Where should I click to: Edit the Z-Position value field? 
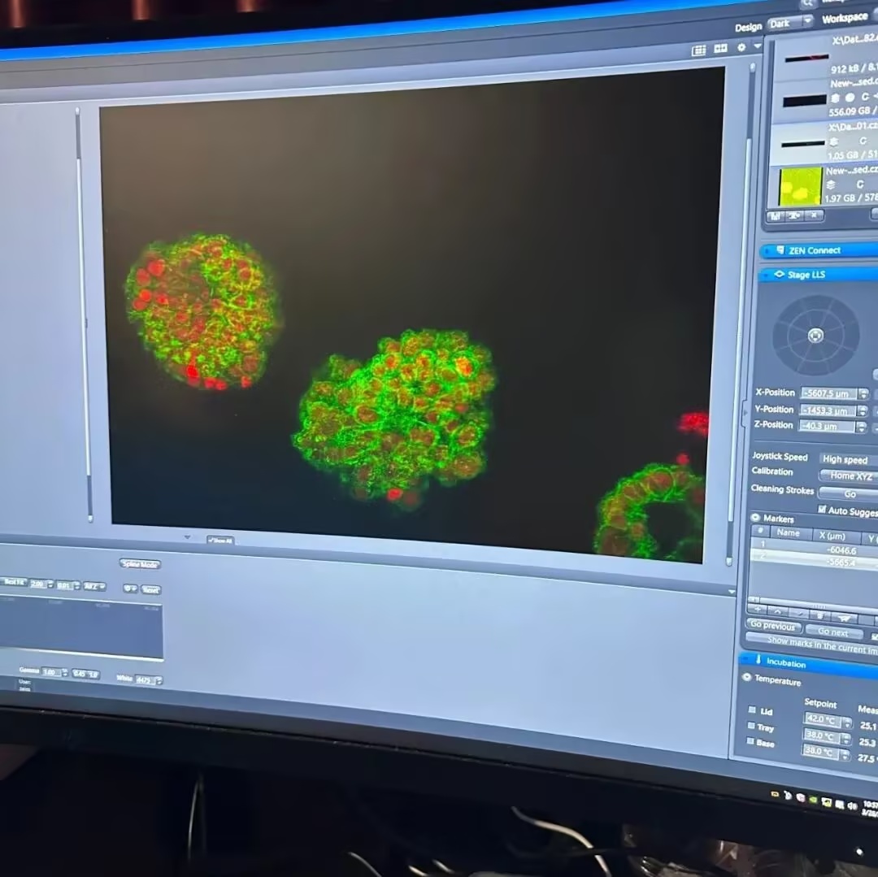coord(826,427)
